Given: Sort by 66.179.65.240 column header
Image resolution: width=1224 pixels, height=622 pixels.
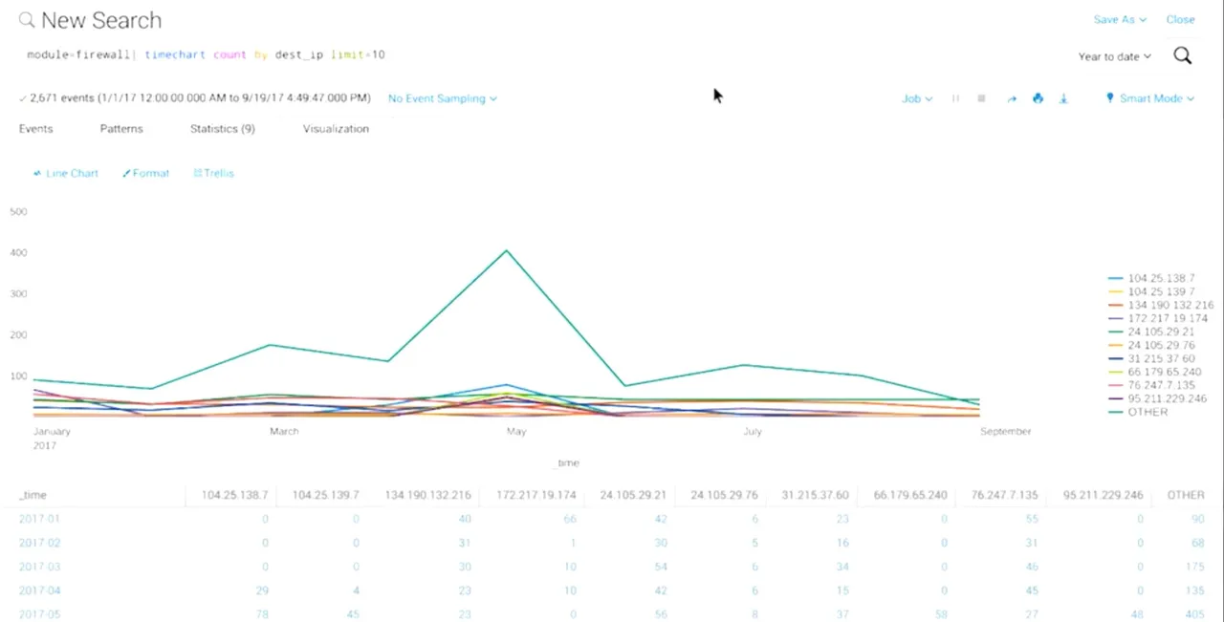Looking at the screenshot, I should tap(910, 495).
